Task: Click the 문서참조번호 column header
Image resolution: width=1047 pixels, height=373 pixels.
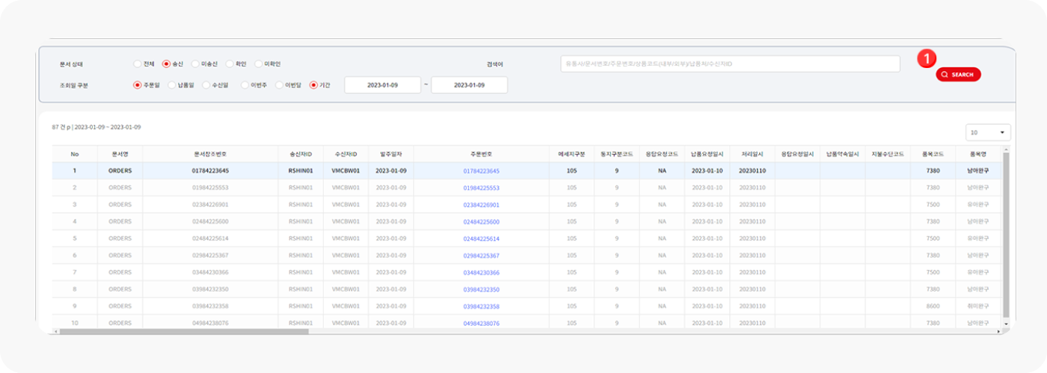Action: pyautogui.click(x=209, y=154)
